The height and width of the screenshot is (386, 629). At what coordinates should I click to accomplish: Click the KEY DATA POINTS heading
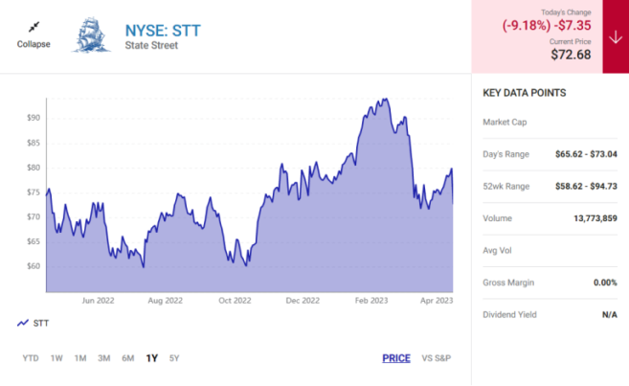[x=525, y=93]
